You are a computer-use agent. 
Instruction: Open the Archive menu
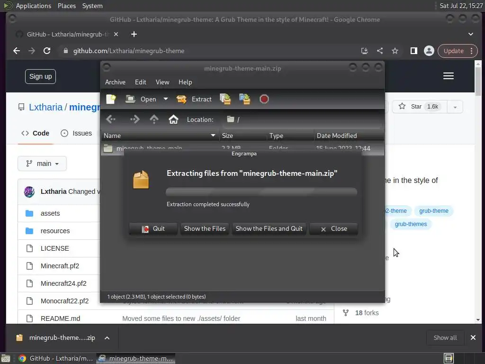[115, 82]
